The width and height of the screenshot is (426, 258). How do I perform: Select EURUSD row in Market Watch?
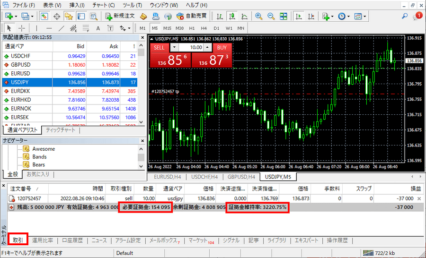click(x=70, y=74)
